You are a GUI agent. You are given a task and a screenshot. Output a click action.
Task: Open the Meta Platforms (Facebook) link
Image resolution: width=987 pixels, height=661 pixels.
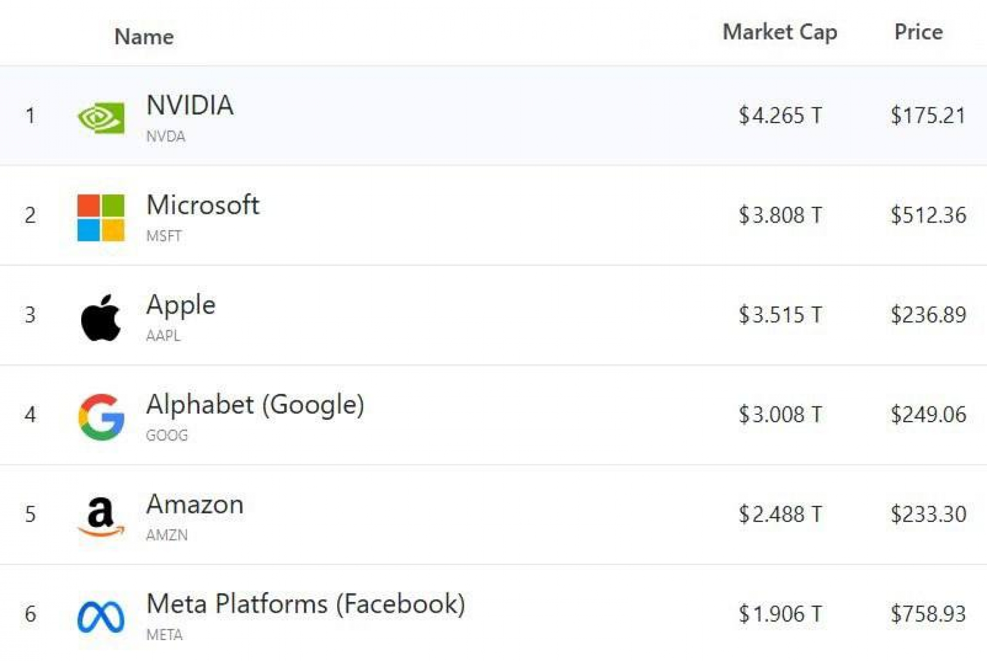(305, 604)
